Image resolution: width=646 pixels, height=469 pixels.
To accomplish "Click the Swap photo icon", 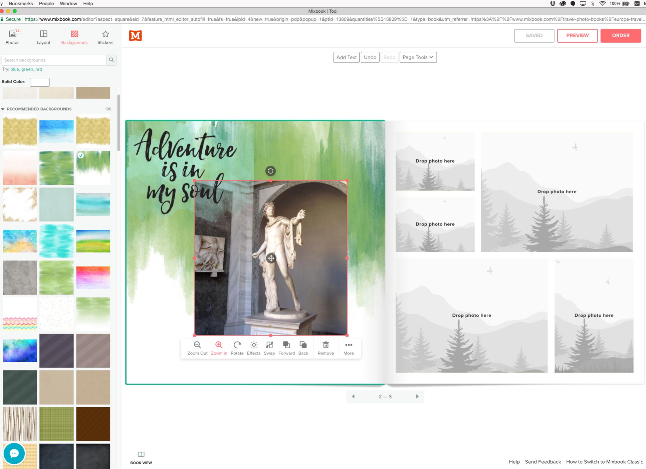I will pyautogui.click(x=269, y=348).
